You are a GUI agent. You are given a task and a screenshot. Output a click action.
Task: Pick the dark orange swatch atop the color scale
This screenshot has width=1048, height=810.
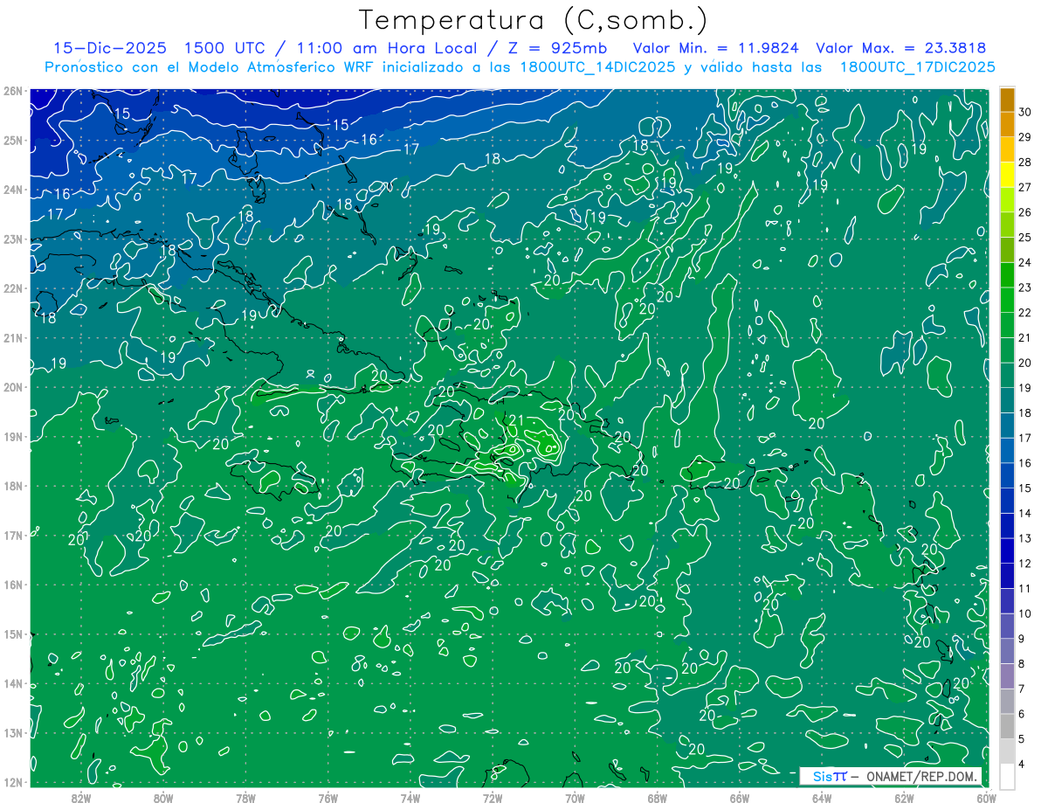1007,100
